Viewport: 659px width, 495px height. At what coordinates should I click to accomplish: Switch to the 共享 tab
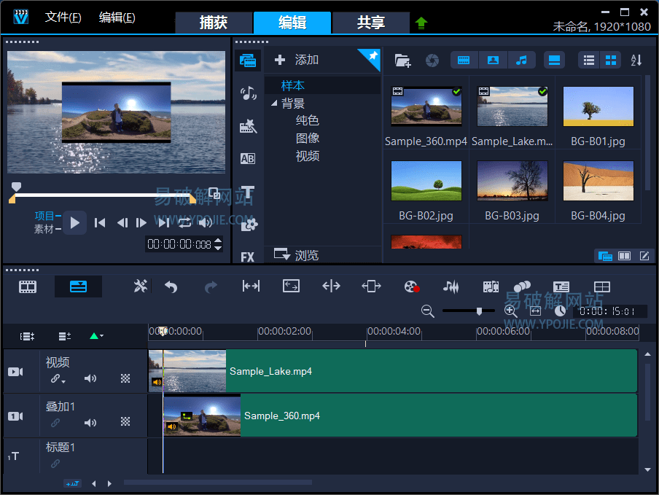[x=370, y=23]
